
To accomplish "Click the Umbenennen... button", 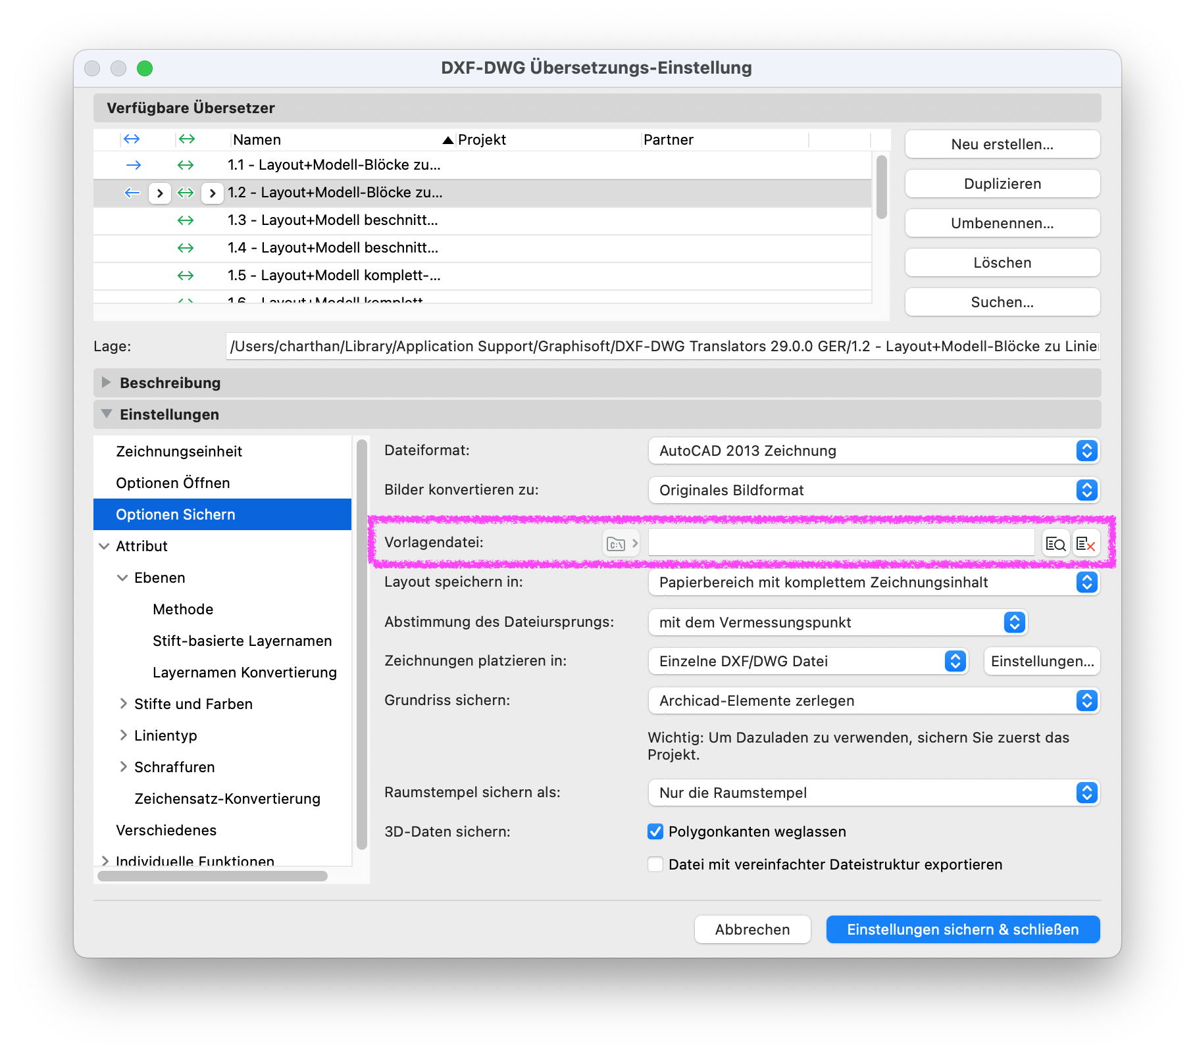I will (1002, 223).
